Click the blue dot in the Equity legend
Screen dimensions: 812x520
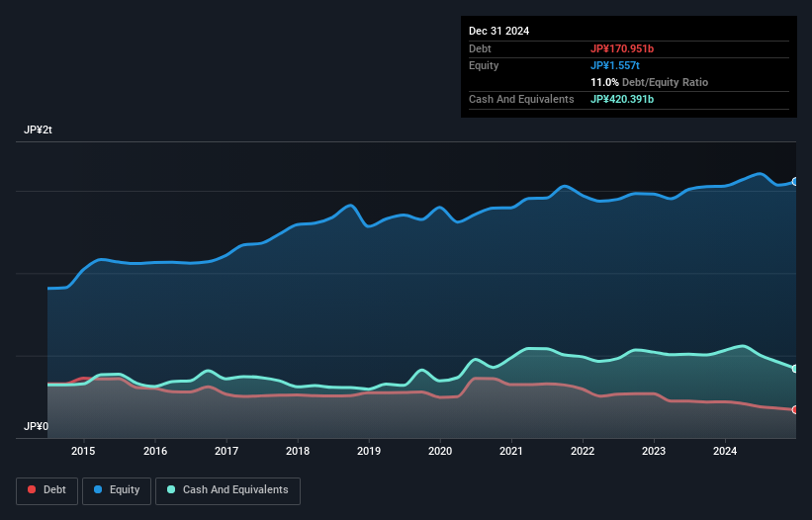pos(100,489)
